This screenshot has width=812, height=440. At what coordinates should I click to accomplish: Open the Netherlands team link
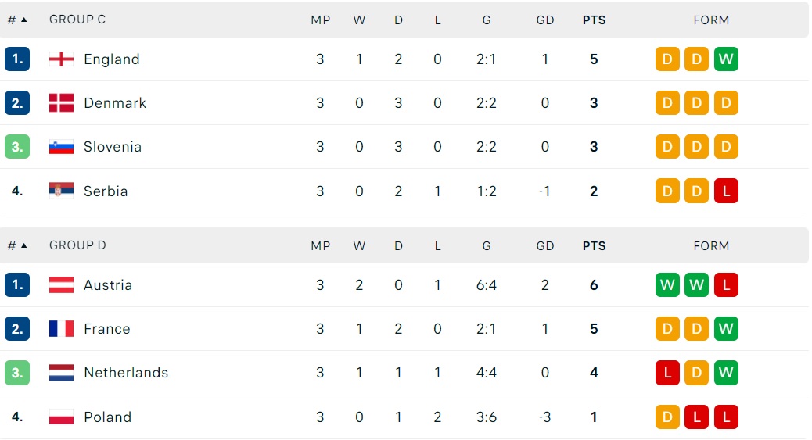click(x=126, y=373)
